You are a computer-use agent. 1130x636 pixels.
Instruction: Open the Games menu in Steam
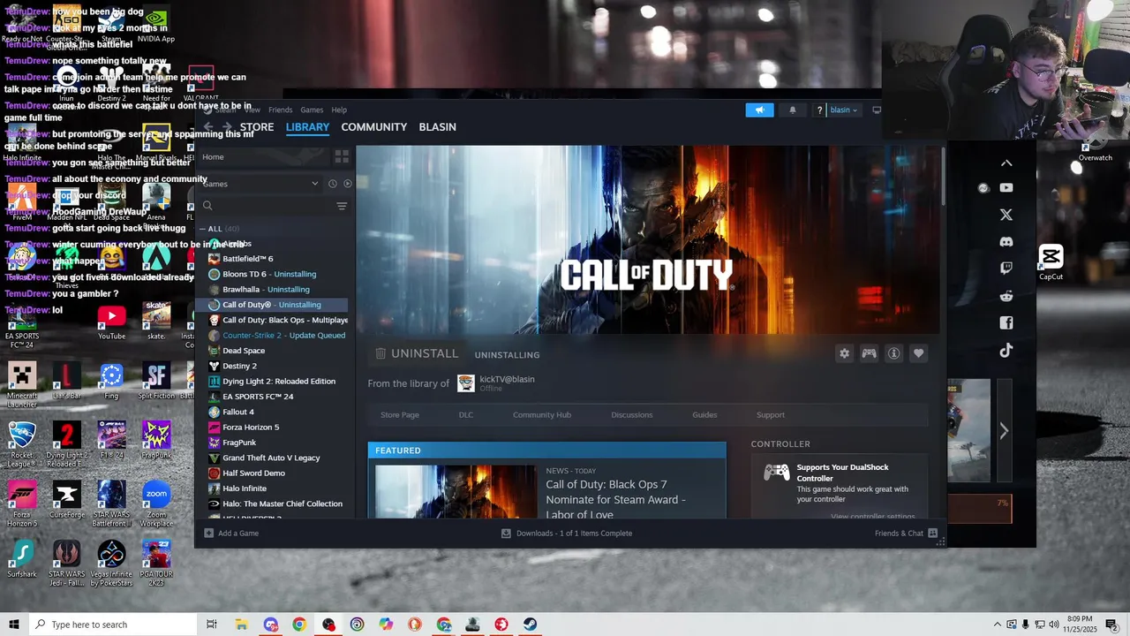[x=312, y=110]
